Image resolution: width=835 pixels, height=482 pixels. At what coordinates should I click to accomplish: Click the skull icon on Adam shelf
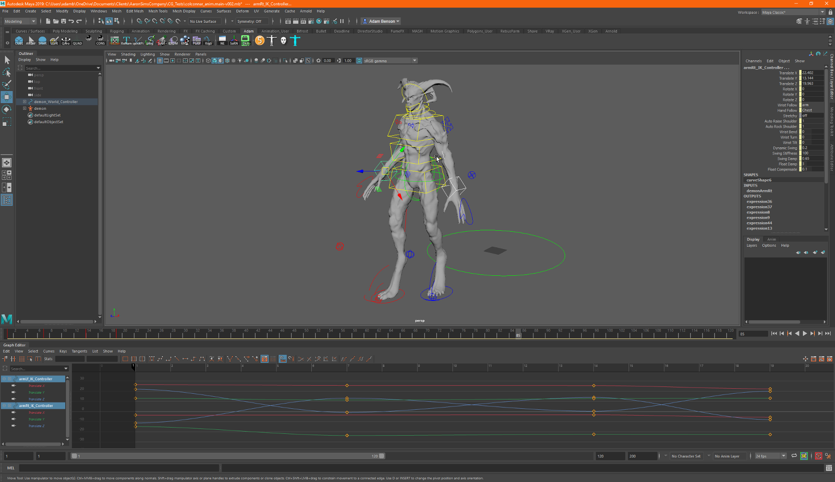click(283, 41)
